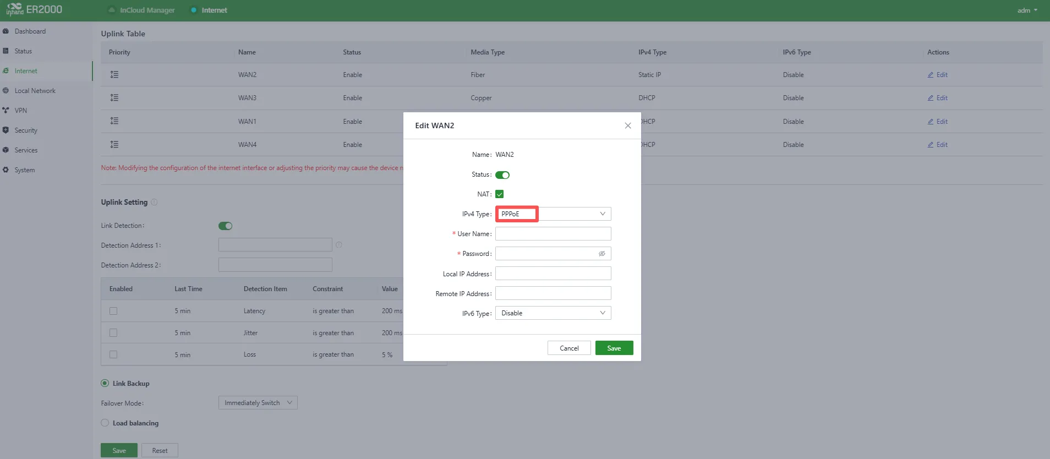The height and width of the screenshot is (459, 1050).
Task: Click the Uplink Setting help icon
Action: (x=154, y=202)
